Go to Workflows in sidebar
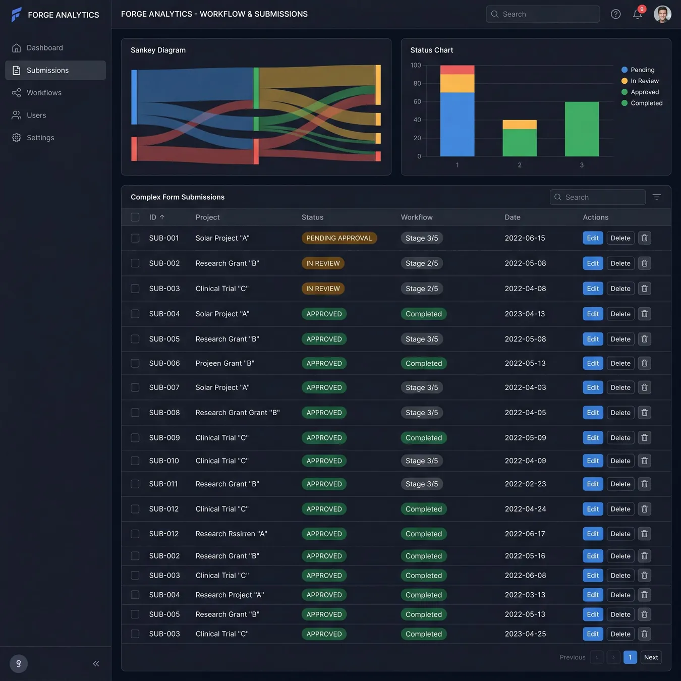 pyautogui.click(x=55, y=93)
